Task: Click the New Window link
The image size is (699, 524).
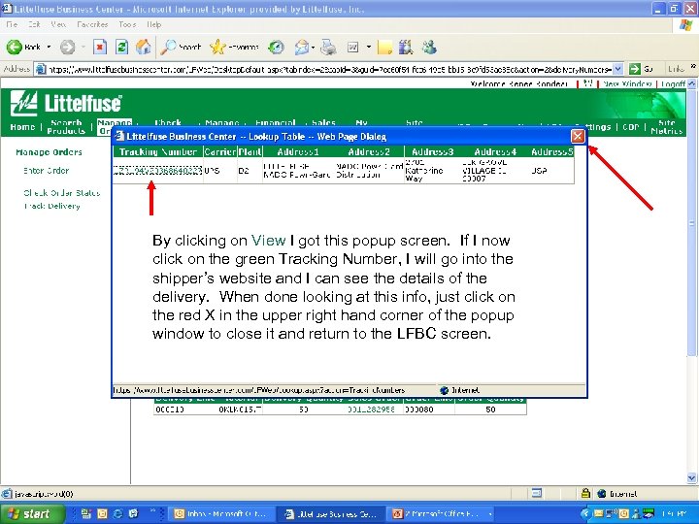Action: pyautogui.click(x=627, y=83)
